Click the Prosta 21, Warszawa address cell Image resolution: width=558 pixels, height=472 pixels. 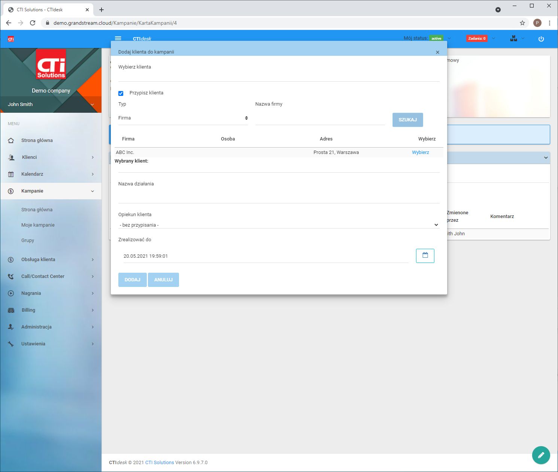(336, 152)
